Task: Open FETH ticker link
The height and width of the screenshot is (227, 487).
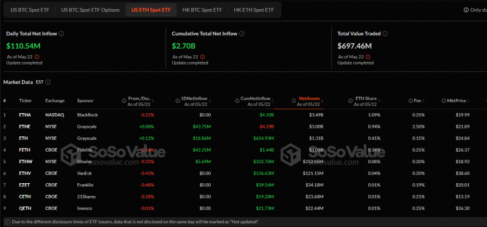Action: 24,150
